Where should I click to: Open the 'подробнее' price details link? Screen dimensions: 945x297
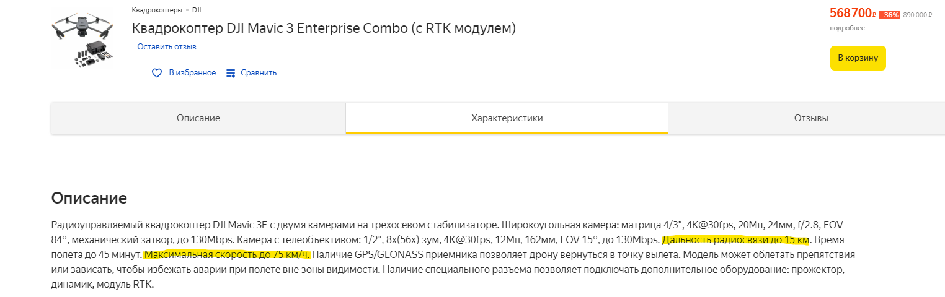(x=847, y=28)
